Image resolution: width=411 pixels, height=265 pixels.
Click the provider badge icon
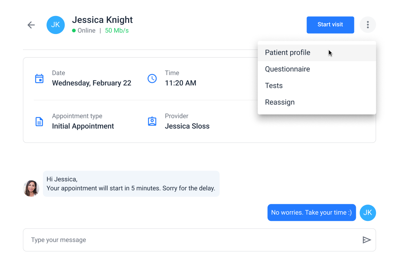(152, 122)
